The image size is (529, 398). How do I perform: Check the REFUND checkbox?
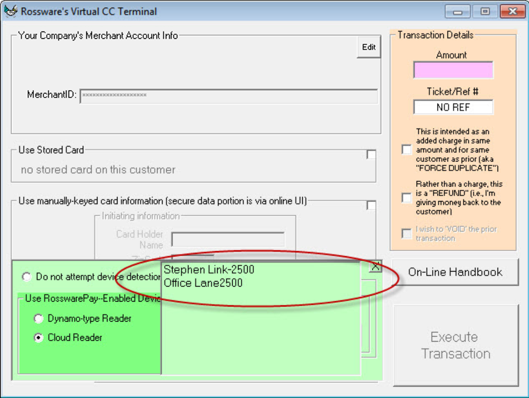tap(407, 198)
